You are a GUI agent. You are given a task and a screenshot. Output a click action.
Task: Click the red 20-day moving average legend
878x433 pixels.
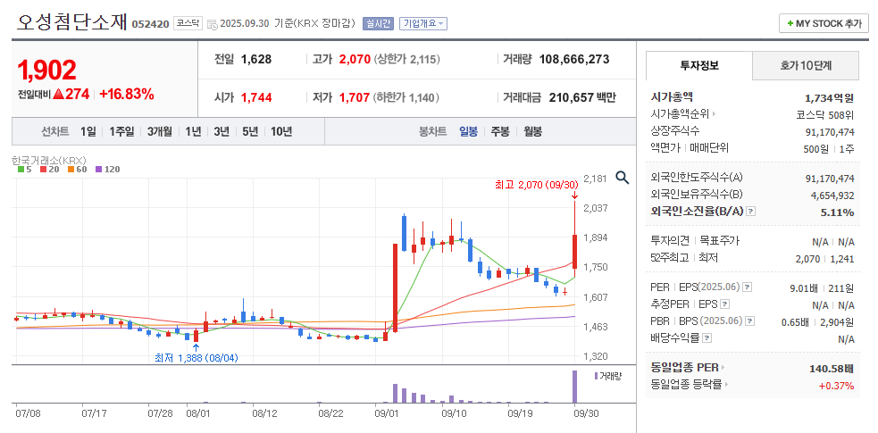pyautogui.click(x=50, y=170)
